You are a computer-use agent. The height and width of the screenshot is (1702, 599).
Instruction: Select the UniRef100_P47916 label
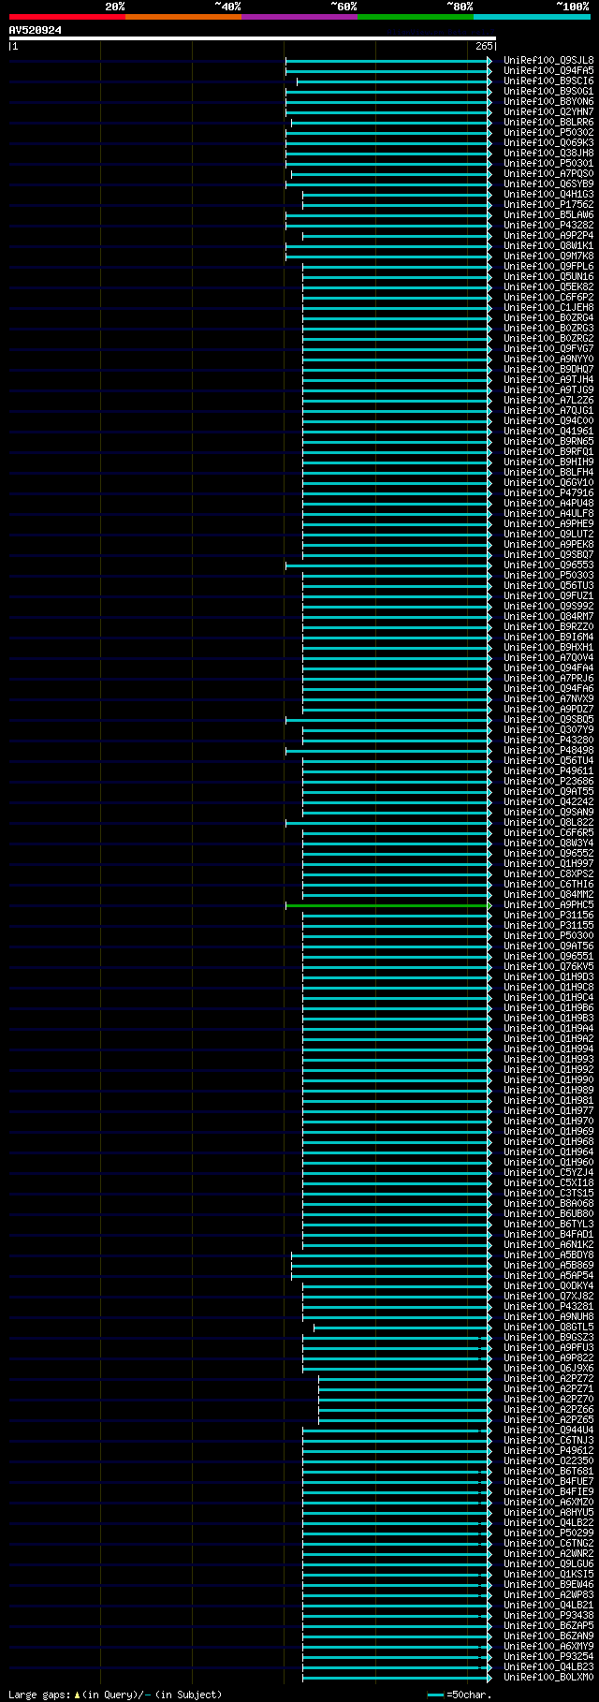pos(548,493)
